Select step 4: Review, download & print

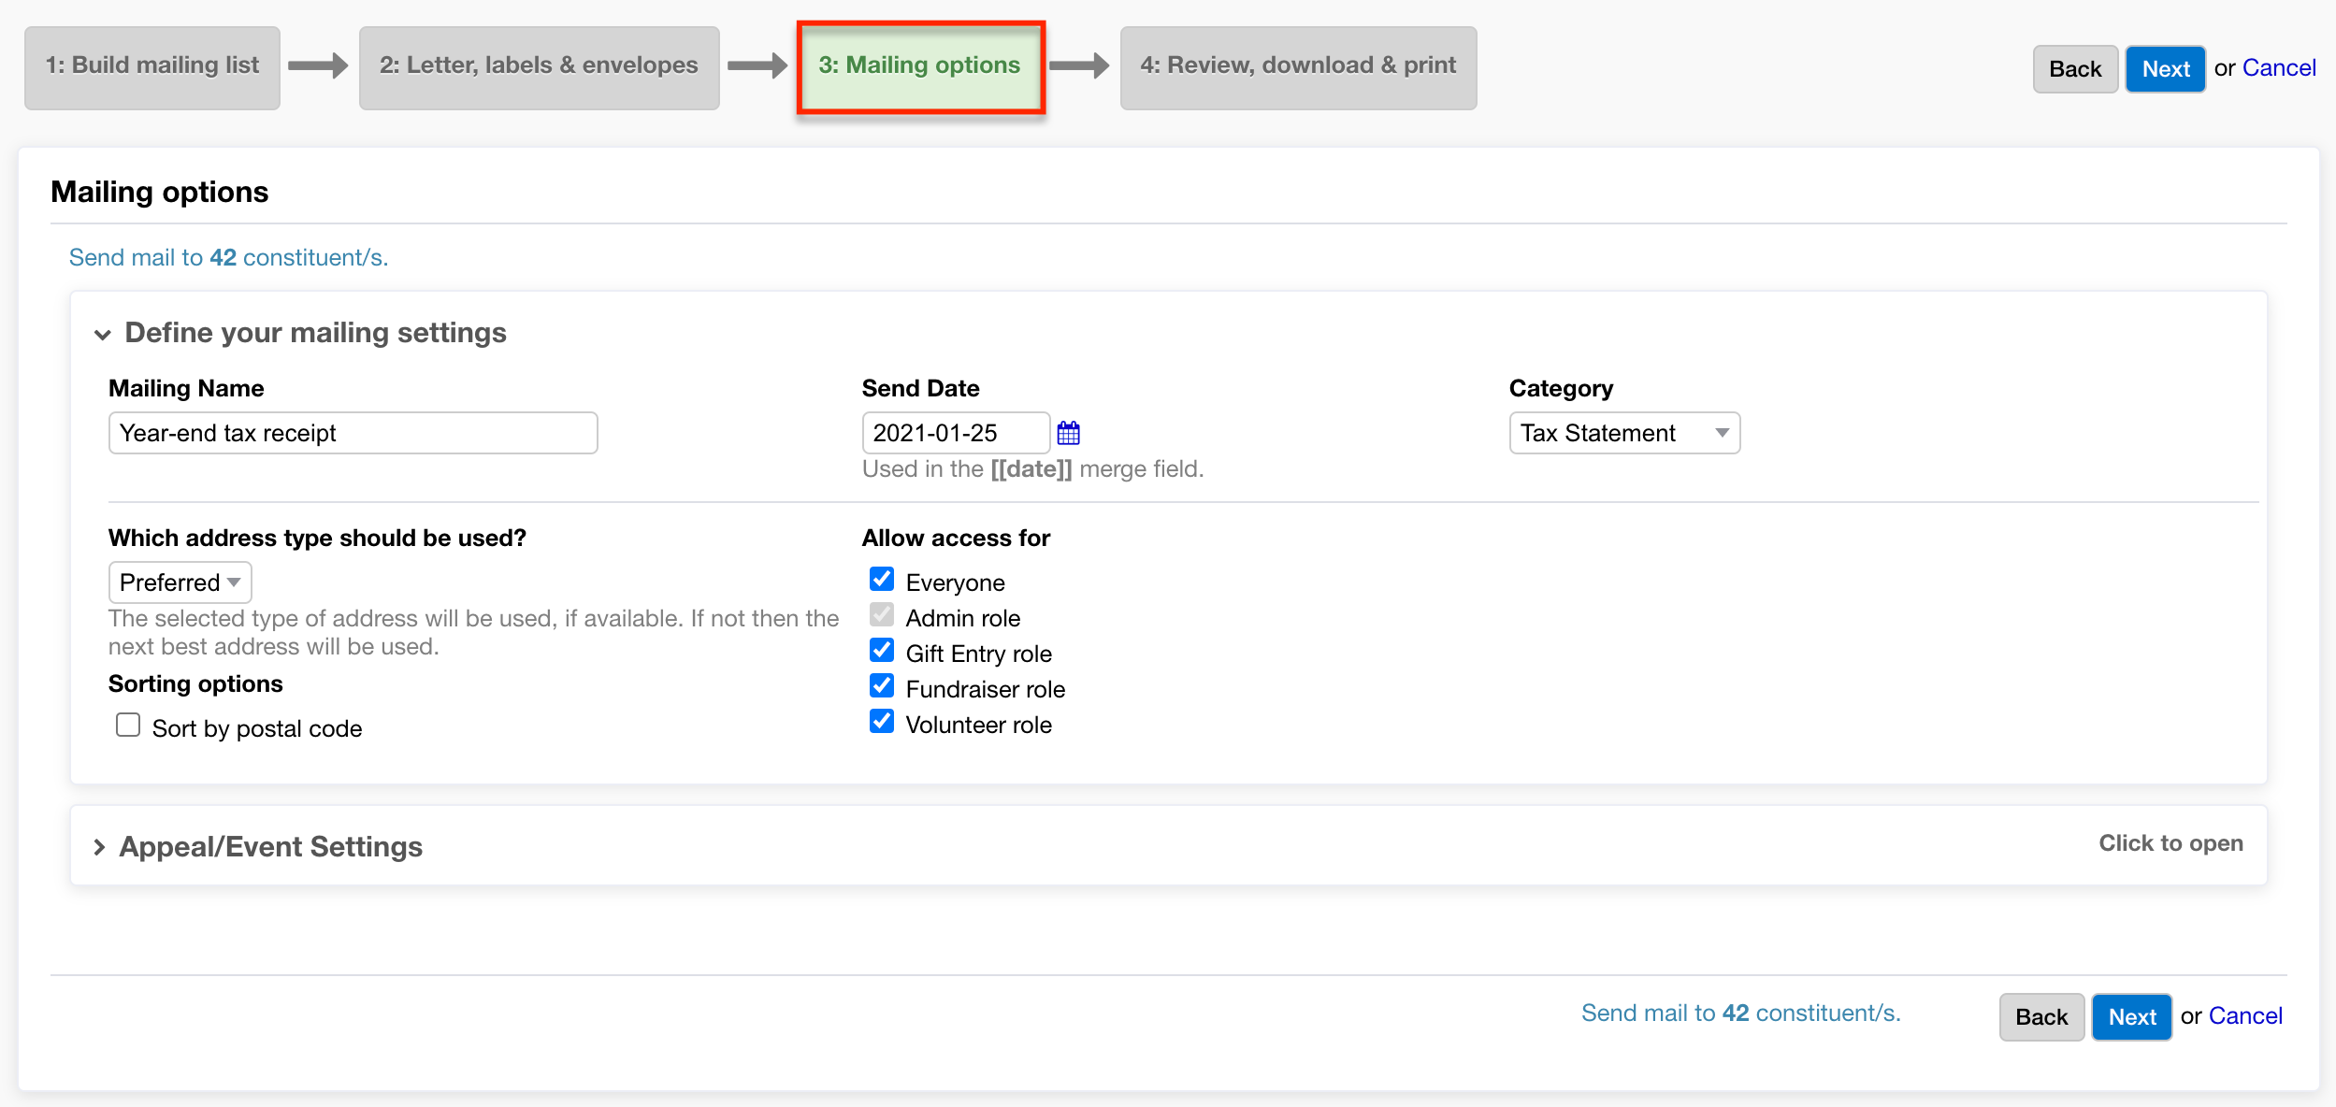[x=1297, y=65]
